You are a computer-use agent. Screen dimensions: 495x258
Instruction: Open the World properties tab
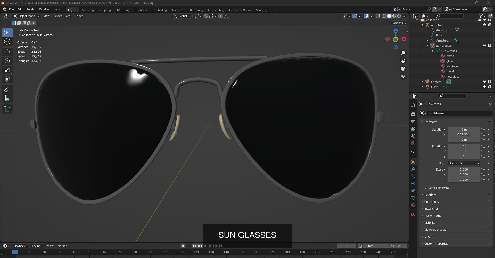coord(413,143)
